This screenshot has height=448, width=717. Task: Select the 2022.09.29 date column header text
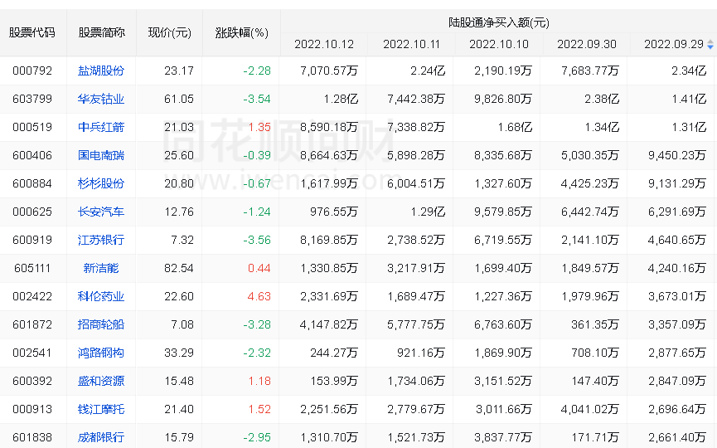pos(674,45)
